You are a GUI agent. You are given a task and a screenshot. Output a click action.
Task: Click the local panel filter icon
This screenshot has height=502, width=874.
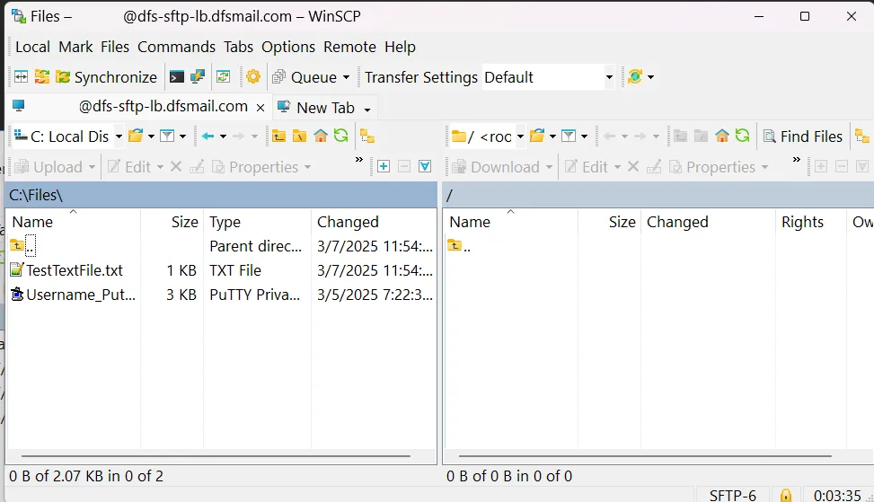[167, 136]
